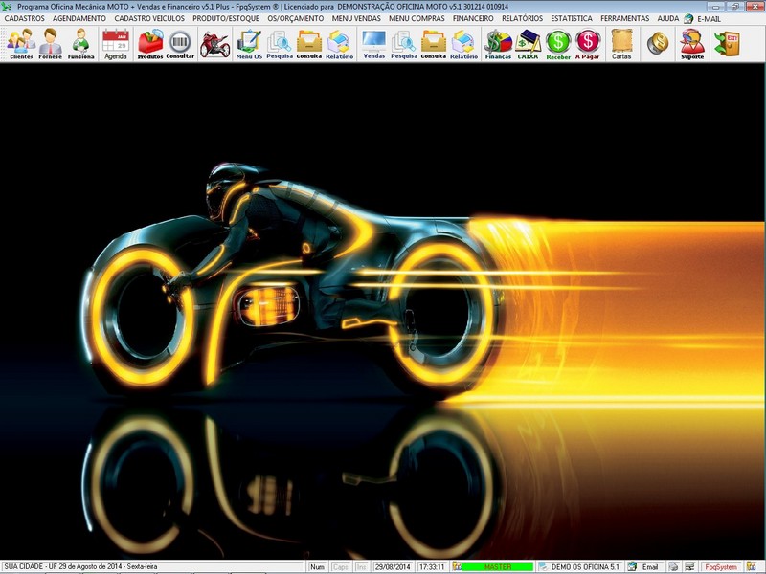Open the CADASTROS menu

coord(25,18)
